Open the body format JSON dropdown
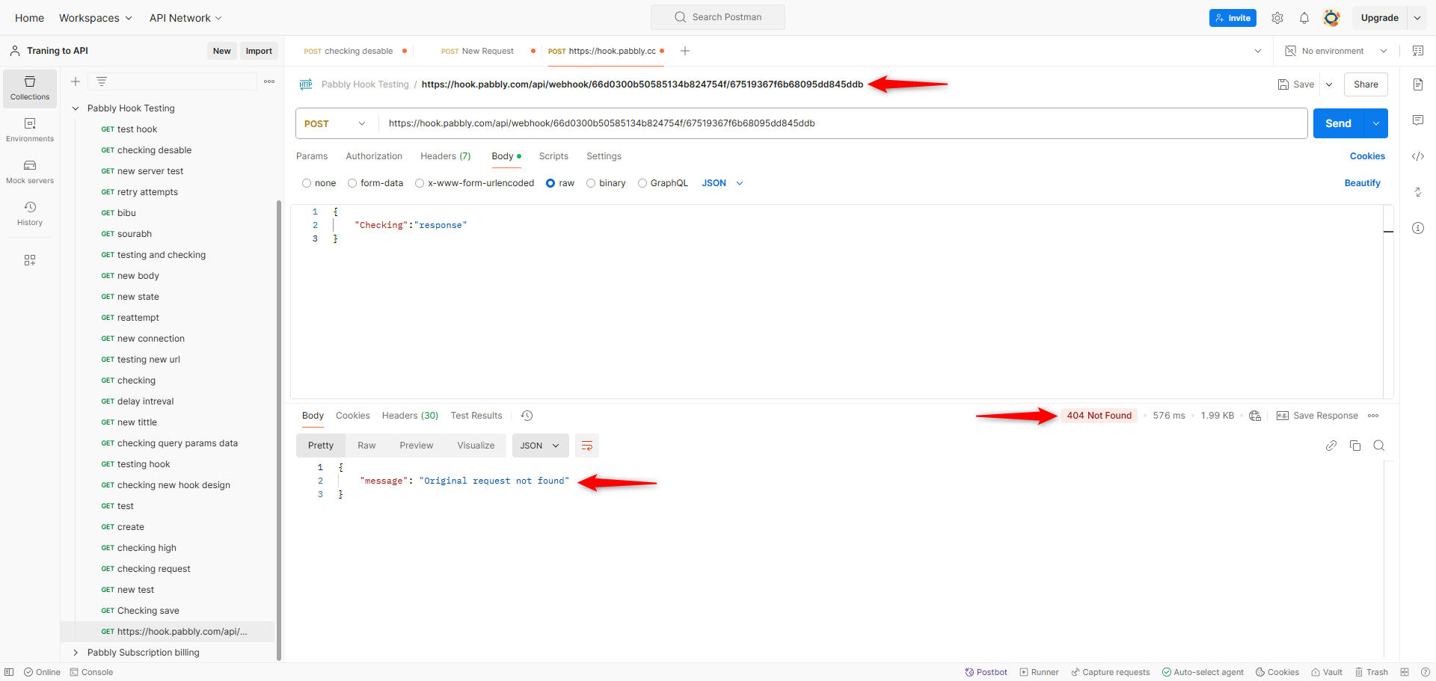The height and width of the screenshot is (681, 1436). pos(722,183)
